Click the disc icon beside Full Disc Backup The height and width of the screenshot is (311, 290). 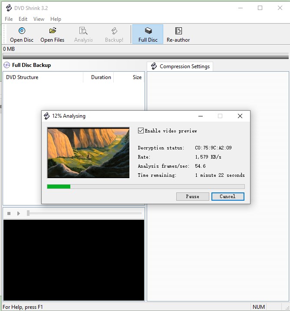coord(7,65)
